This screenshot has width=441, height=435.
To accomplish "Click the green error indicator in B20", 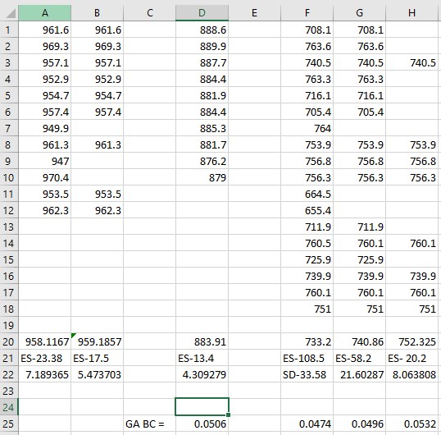I will pos(74,336).
